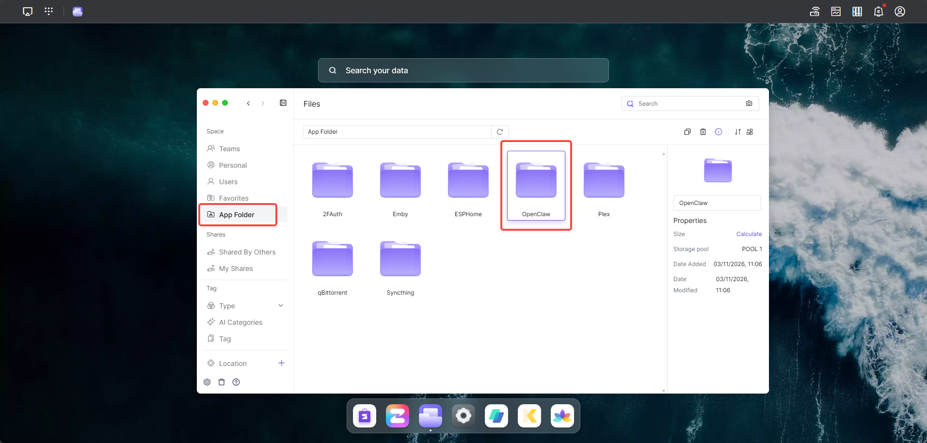Select the Syncthing folder

pos(400,267)
